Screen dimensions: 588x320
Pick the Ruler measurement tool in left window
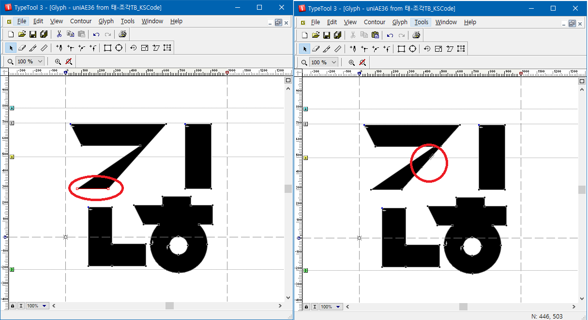point(44,48)
